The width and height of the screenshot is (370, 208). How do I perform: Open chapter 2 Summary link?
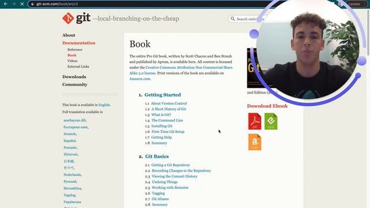[x=160, y=205]
